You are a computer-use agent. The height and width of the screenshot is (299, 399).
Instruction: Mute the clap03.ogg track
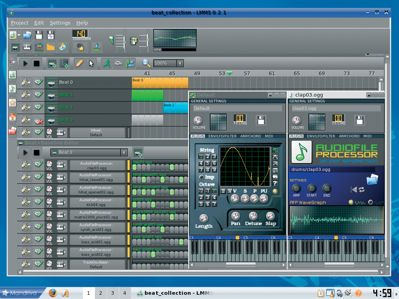pos(39,164)
